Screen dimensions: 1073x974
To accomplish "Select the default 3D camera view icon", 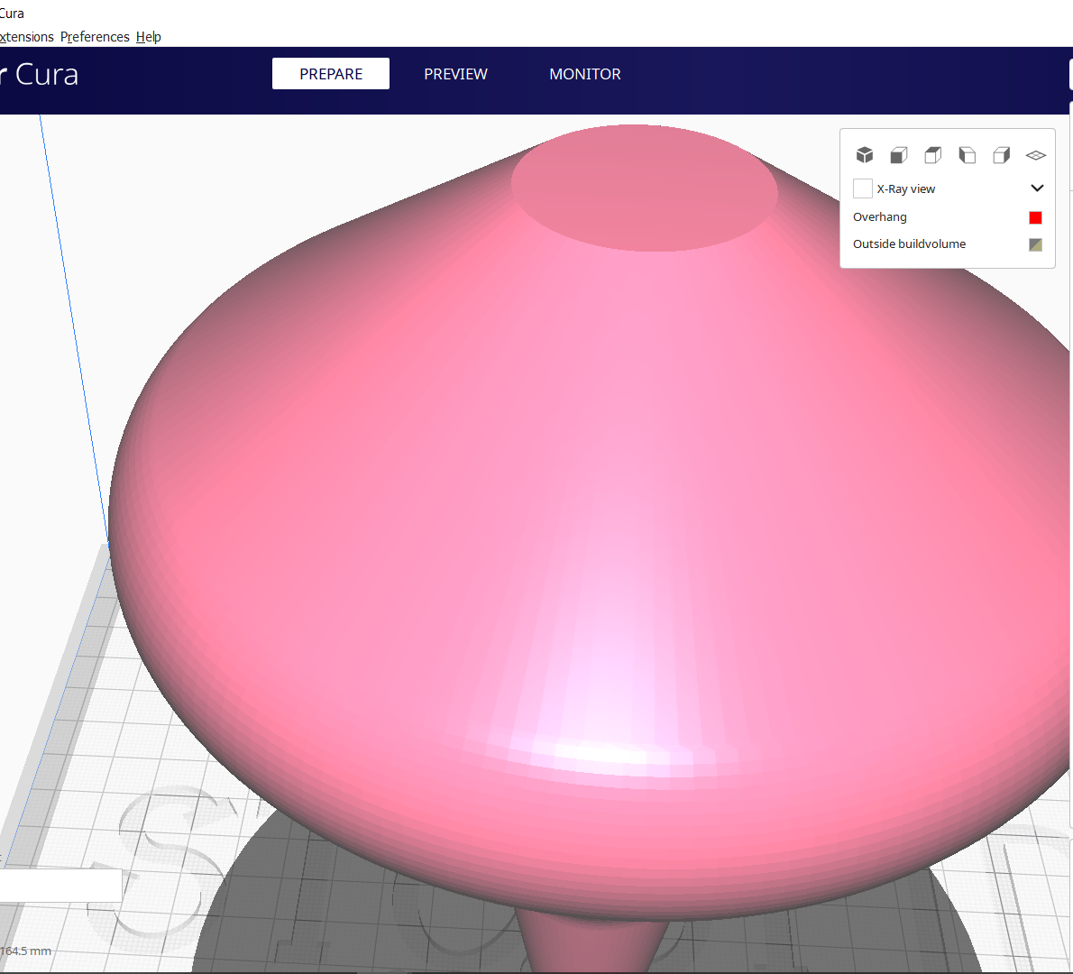I will click(x=864, y=154).
